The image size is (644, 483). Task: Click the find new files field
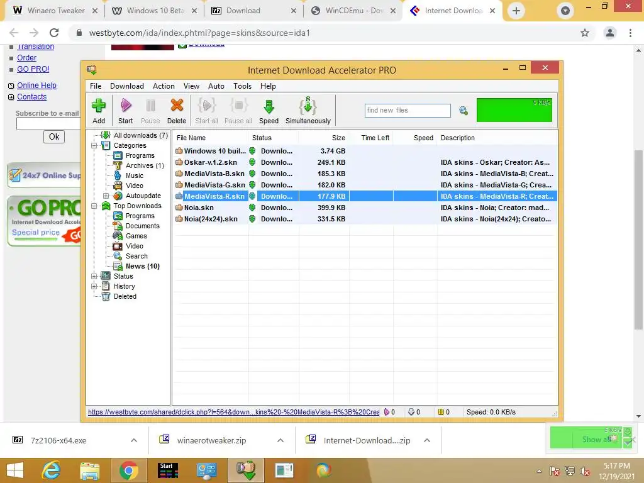(x=408, y=111)
